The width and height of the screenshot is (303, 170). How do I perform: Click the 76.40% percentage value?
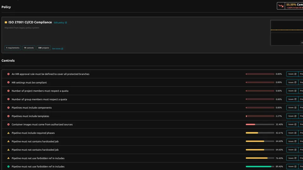click(x=279, y=158)
